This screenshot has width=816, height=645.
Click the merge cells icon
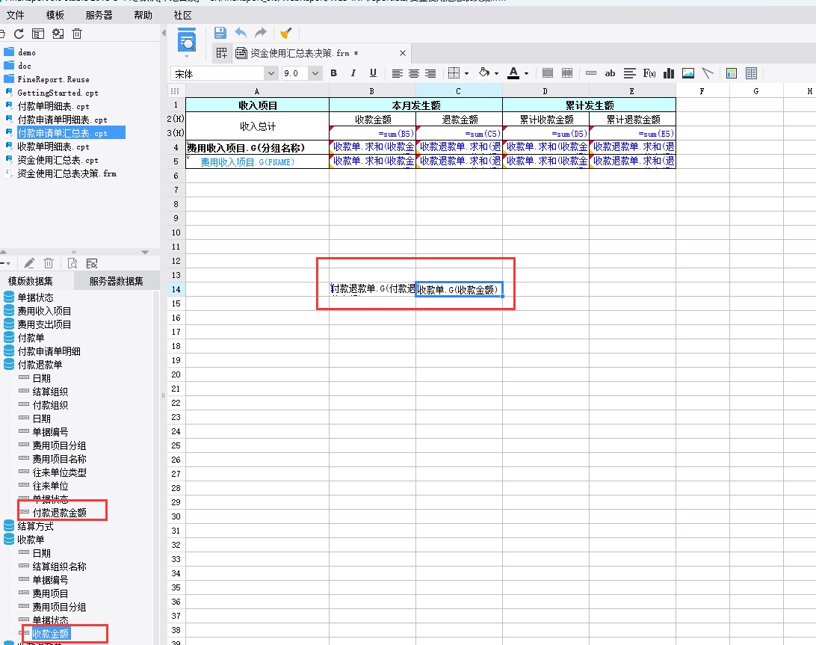point(548,73)
